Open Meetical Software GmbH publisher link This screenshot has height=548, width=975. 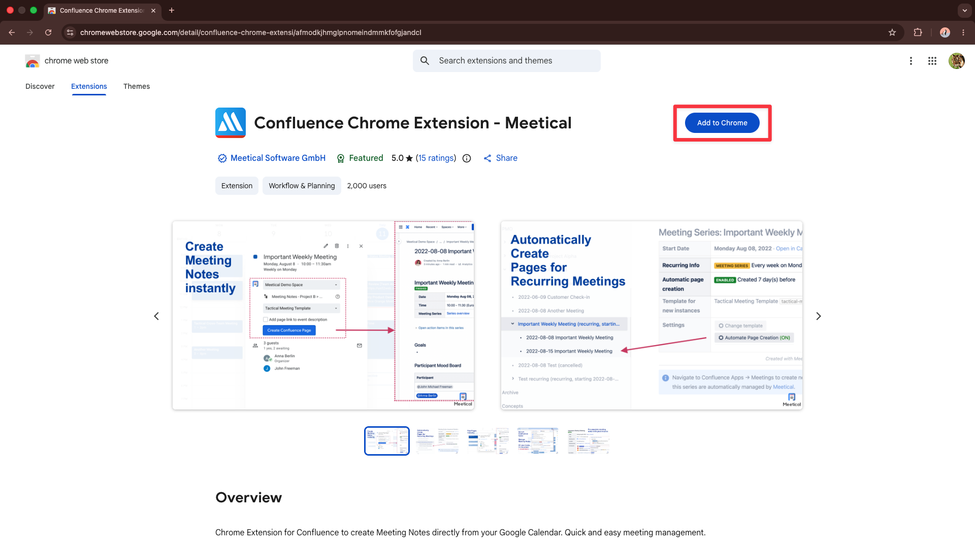click(278, 158)
